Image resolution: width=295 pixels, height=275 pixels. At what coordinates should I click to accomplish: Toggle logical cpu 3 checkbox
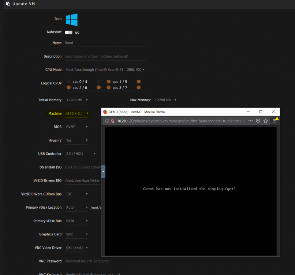coord(109,88)
